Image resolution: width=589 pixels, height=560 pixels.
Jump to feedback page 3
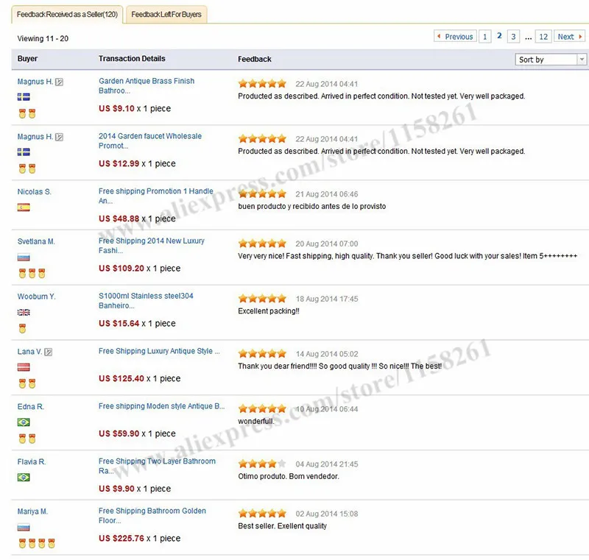click(x=513, y=36)
